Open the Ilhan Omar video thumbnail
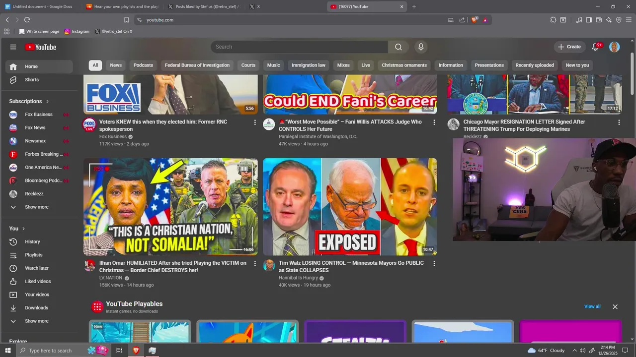The height and width of the screenshot is (357, 636). 170,207
